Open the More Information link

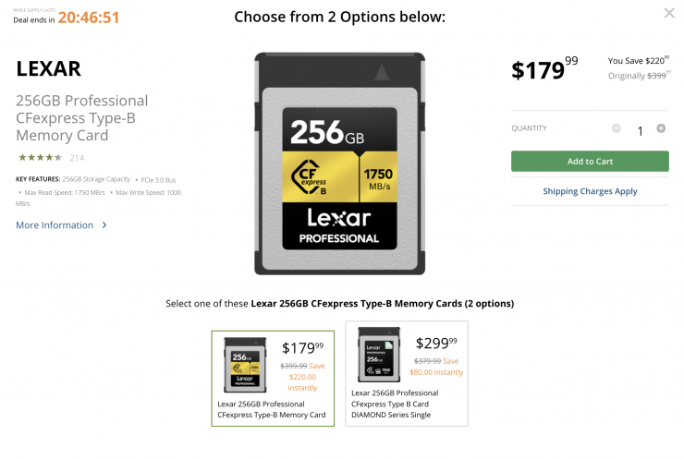55,225
